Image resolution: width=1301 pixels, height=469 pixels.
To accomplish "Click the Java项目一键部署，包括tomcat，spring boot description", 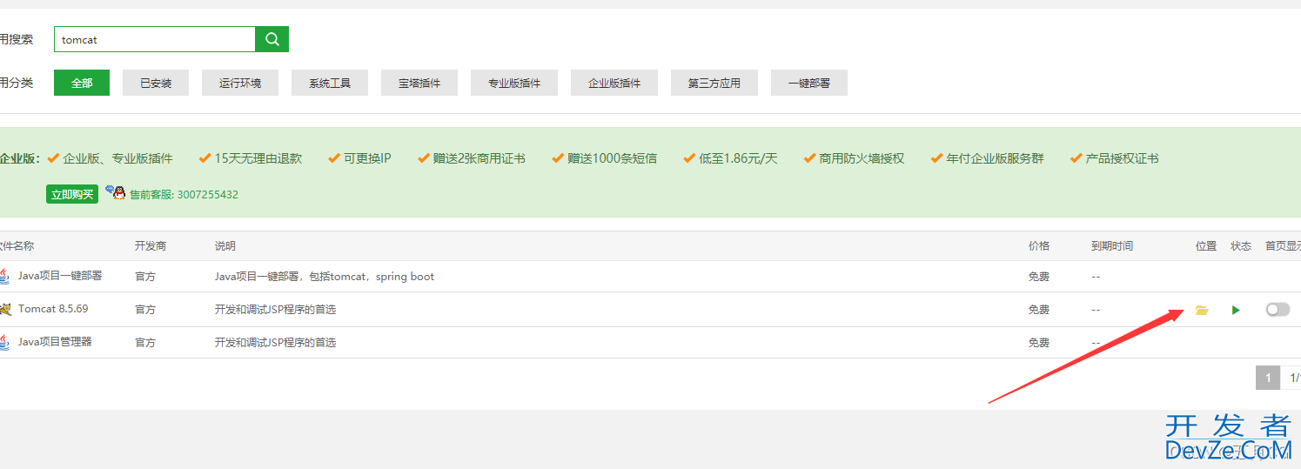I will point(325,277).
